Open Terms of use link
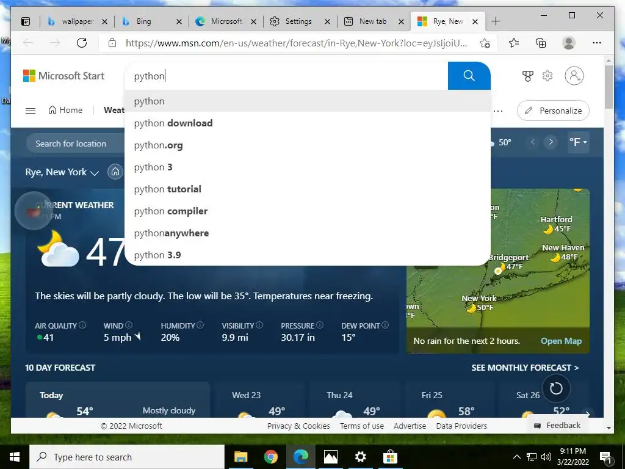Viewport: 625px width, 469px height. (x=362, y=426)
